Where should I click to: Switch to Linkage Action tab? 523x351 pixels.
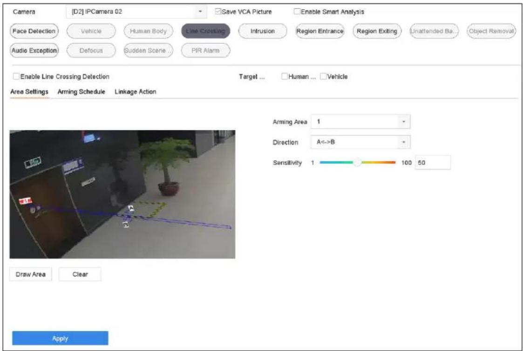coord(136,91)
